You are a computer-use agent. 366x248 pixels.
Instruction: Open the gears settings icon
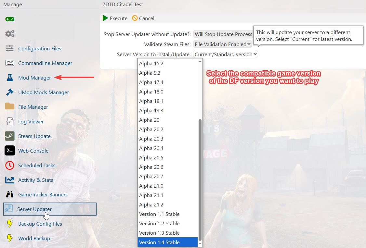[10, 34]
